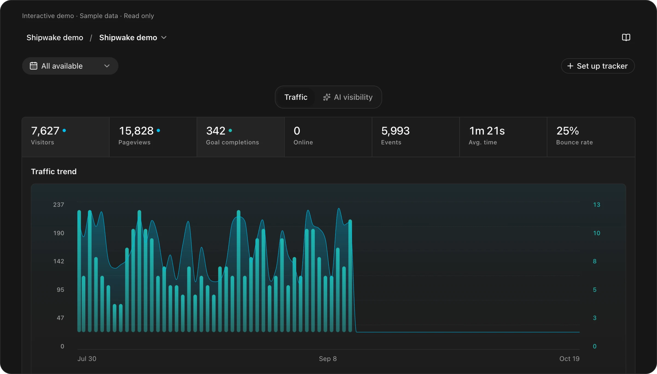Click the Oct 19 axis label

point(569,359)
